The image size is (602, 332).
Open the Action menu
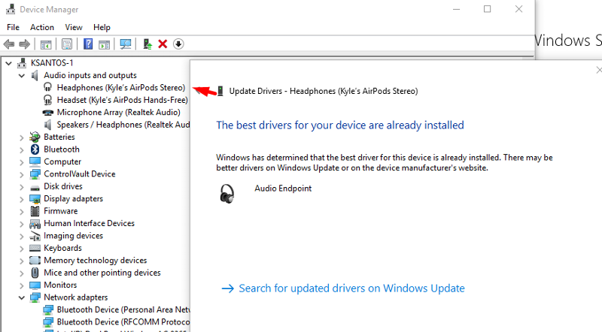coord(42,27)
